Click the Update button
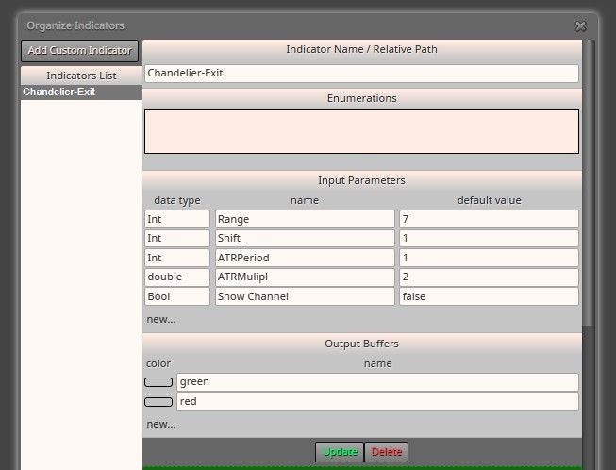This screenshot has height=470, width=616. point(340,452)
